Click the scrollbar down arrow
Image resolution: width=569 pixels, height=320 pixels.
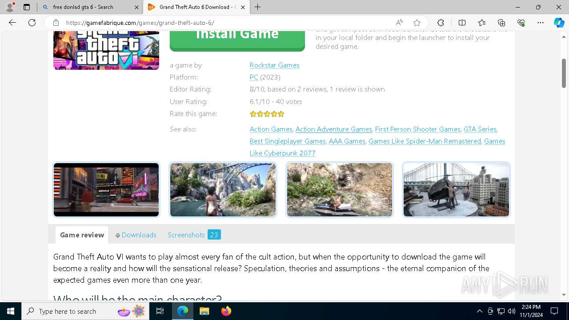(564, 295)
